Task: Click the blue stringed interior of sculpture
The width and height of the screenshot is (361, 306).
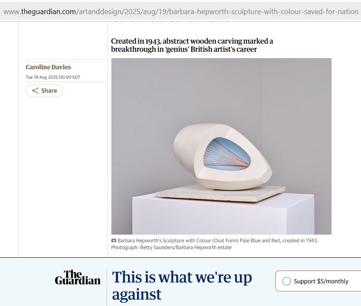Action: point(227,154)
